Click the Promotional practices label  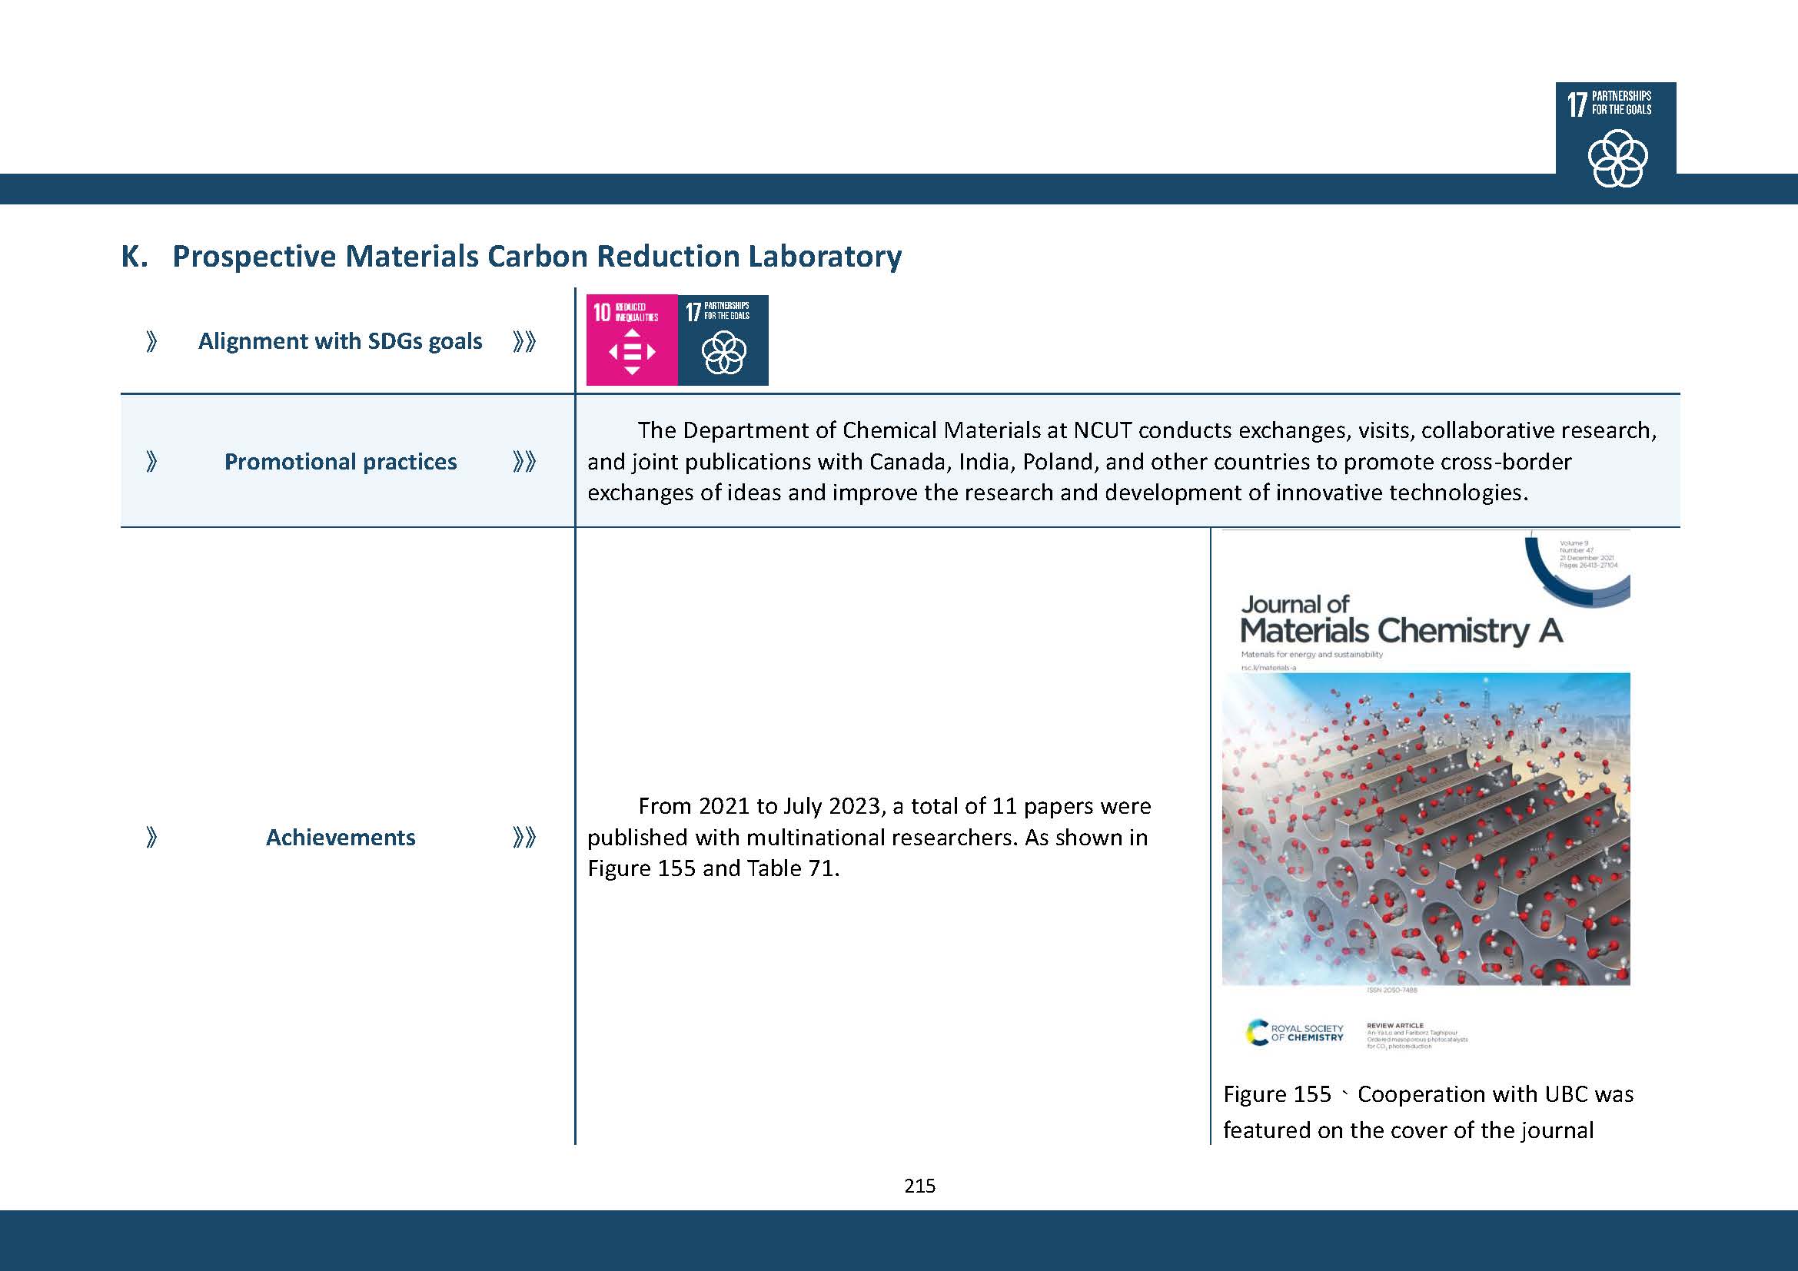[x=340, y=462]
